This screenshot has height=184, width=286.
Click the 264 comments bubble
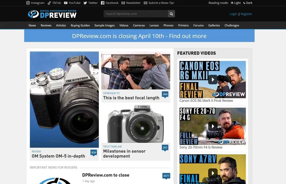(x=165, y=94)
